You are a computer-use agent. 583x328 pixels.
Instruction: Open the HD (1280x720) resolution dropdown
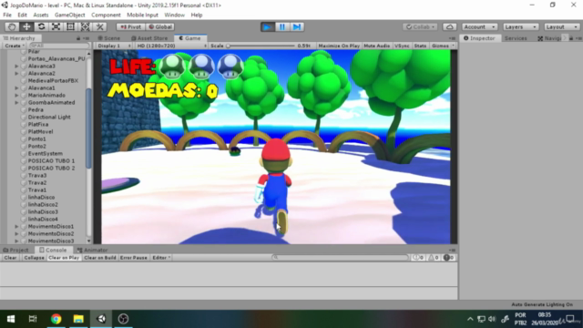click(171, 46)
